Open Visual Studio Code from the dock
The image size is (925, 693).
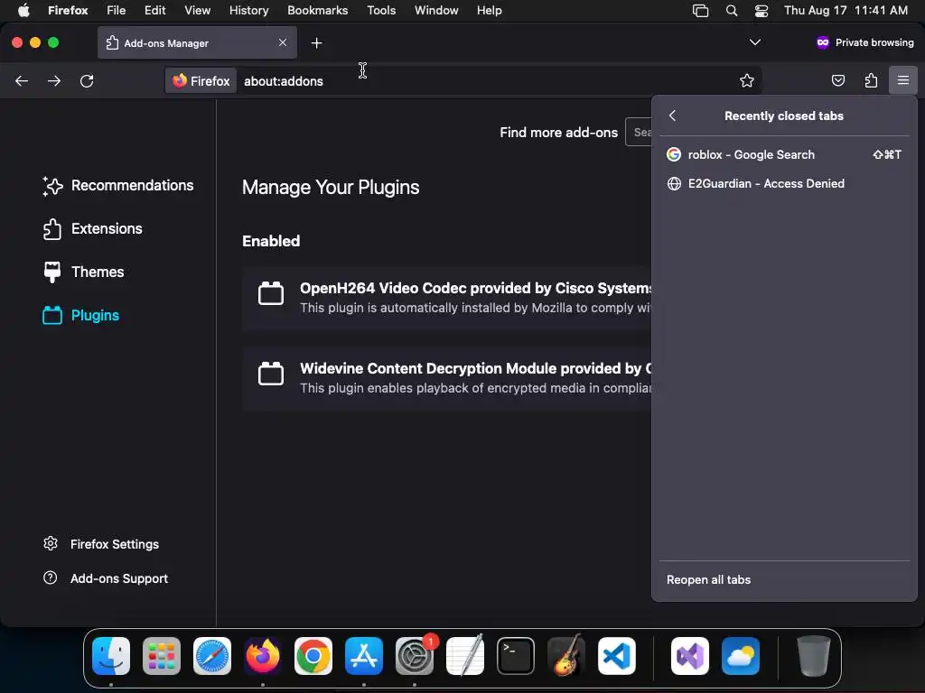616,656
